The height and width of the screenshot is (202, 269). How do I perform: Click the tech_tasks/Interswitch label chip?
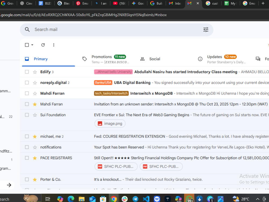[x=111, y=93]
